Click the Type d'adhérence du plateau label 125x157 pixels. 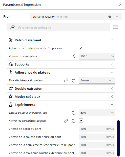click(x=26, y=80)
